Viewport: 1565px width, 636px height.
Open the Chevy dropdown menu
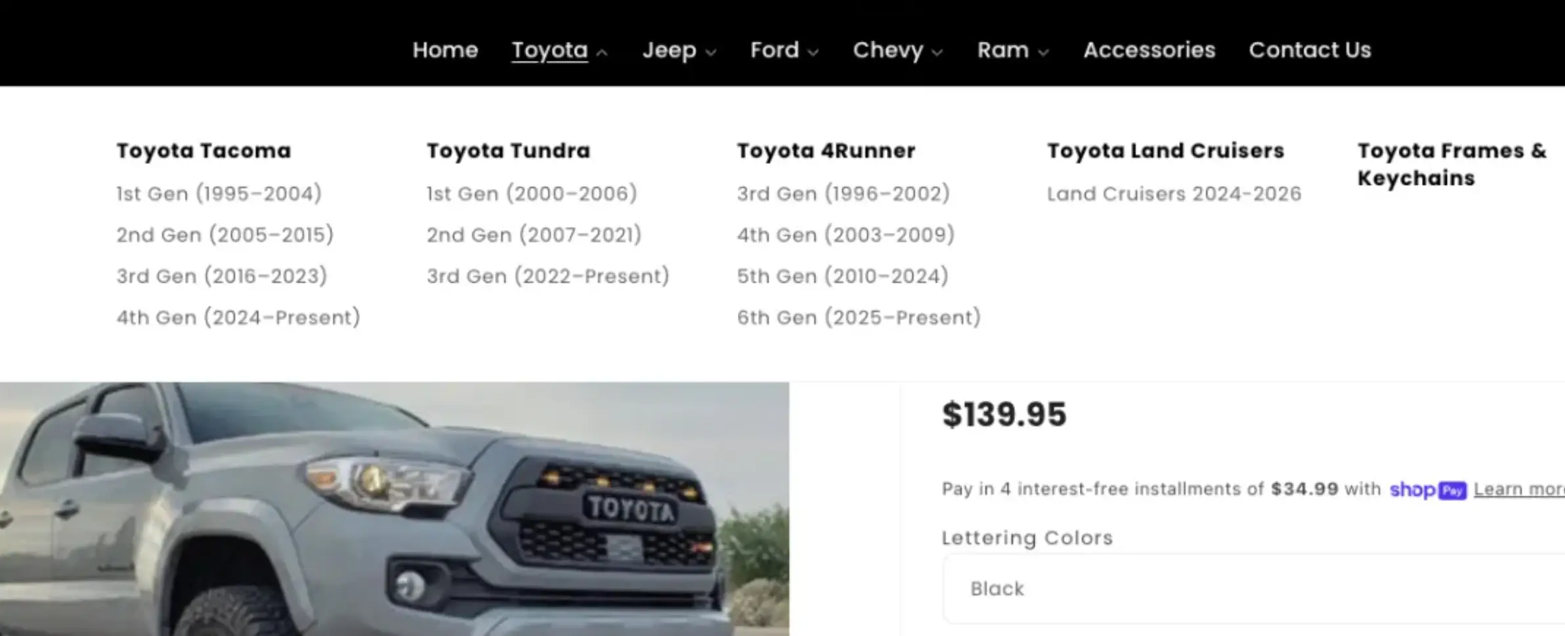897,50
